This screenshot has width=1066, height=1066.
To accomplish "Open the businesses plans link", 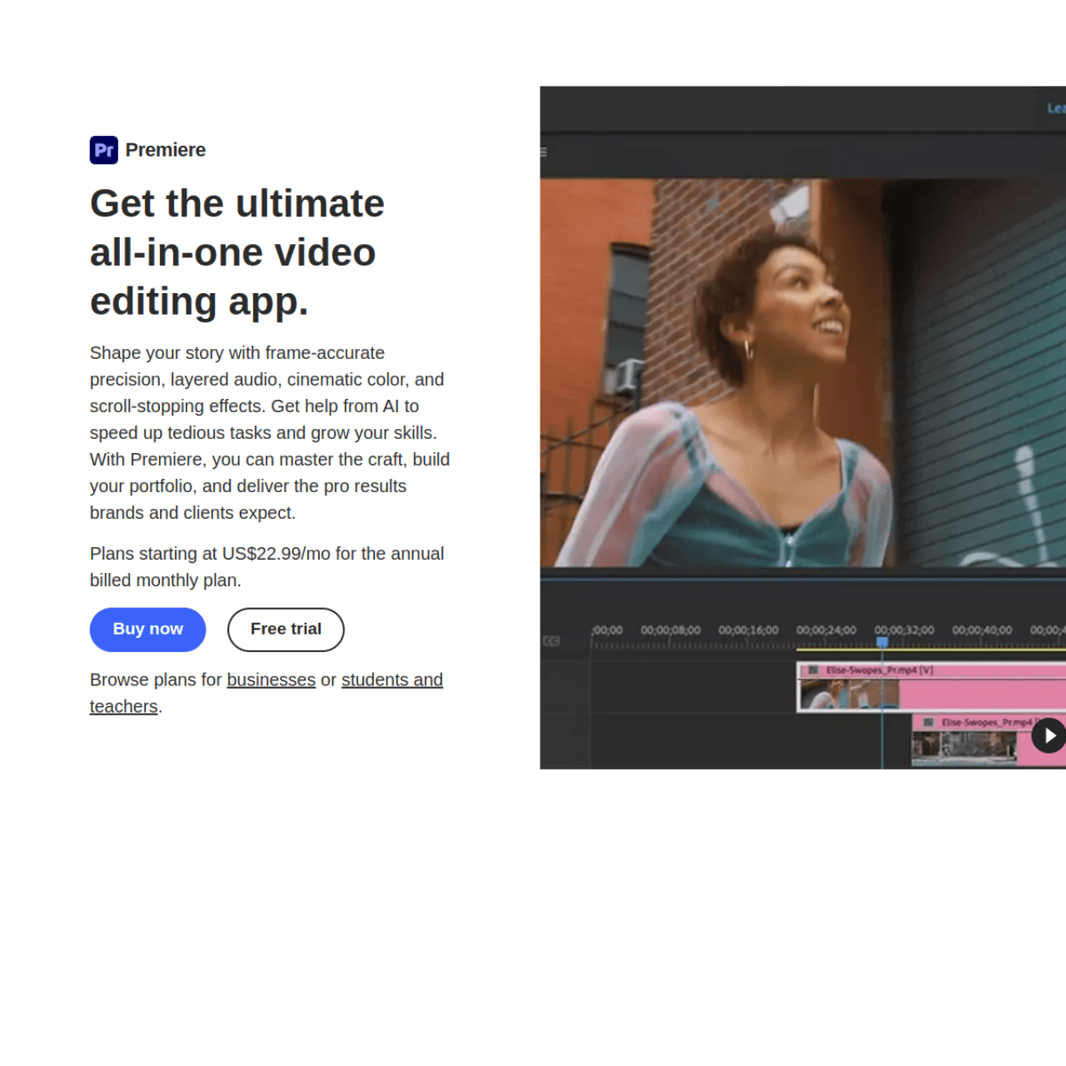I will click(271, 680).
